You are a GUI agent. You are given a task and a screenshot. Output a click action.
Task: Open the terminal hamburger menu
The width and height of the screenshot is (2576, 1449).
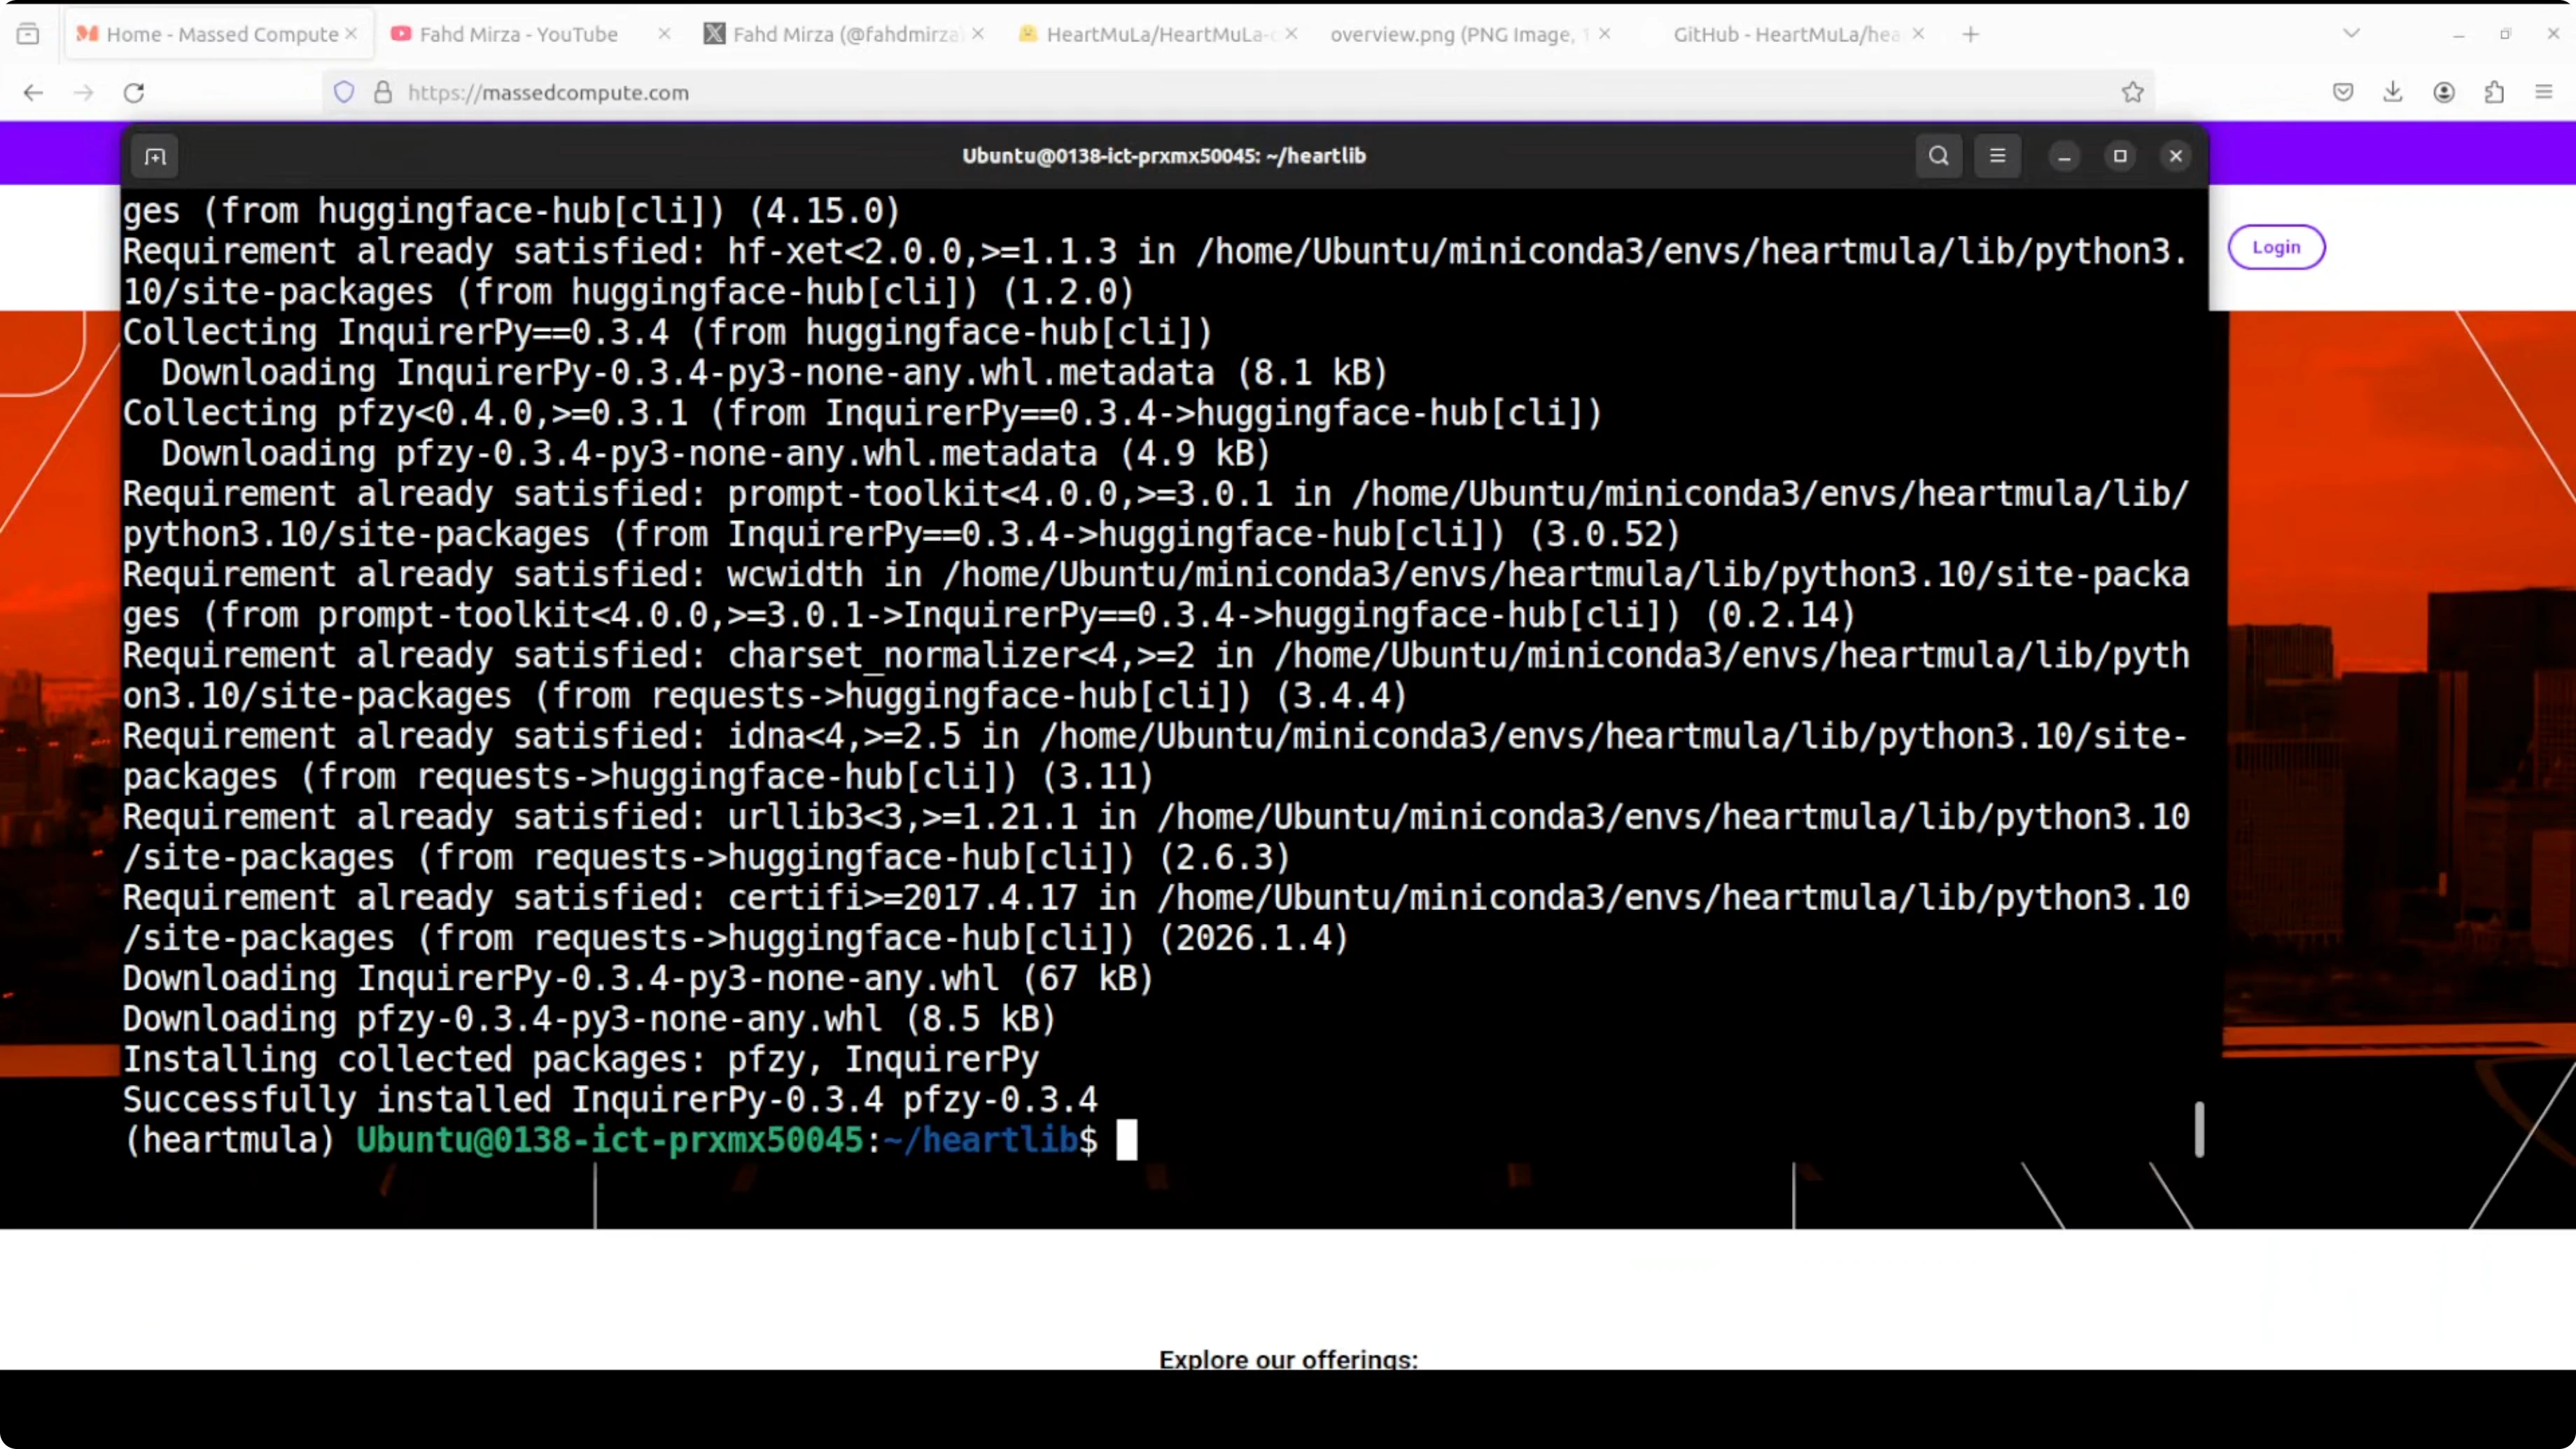(x=1997, y=156)
